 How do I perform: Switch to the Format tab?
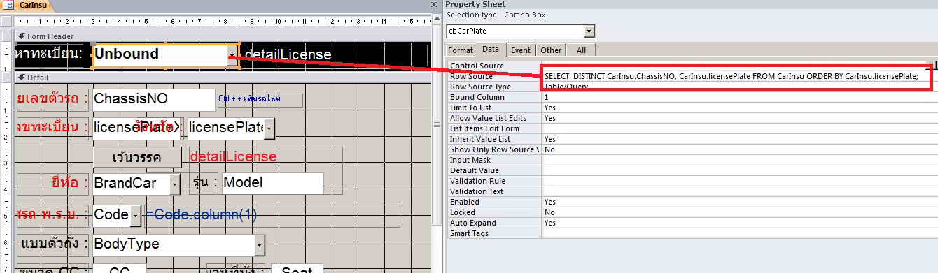point(461,50)
